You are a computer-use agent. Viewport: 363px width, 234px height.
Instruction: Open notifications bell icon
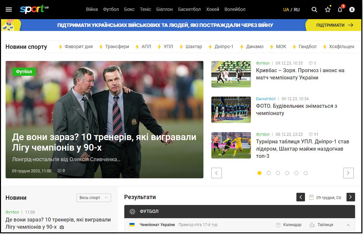pos(340,10)
